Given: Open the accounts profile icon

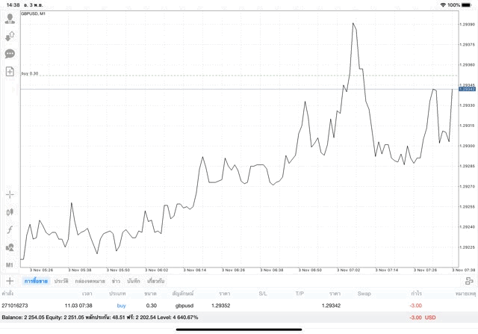Looking at the screenshot, I should coord(10,19).
